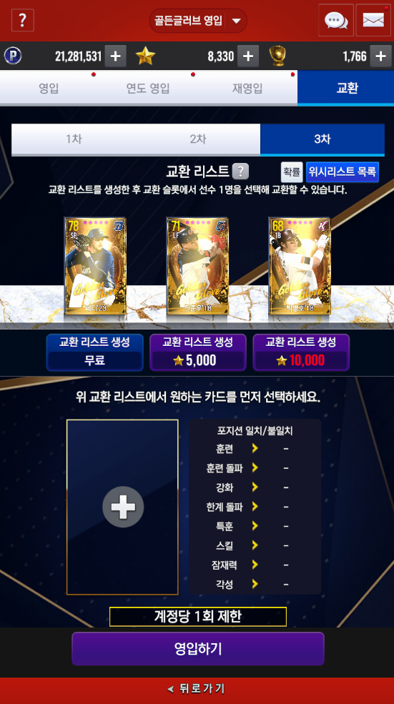Add more golden gloves with plus

(x=380, y=56)
